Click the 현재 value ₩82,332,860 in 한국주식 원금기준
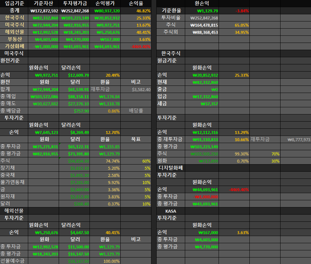 (202, 82)
